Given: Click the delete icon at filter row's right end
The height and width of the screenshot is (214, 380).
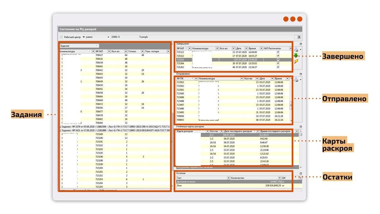Looking at the screenshot, I should (x=299, y=37).
